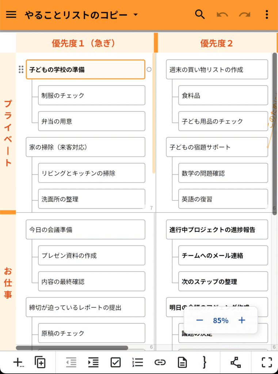Undo the last change
Viewport: 278px width, 374px height.
click(222, 14)
